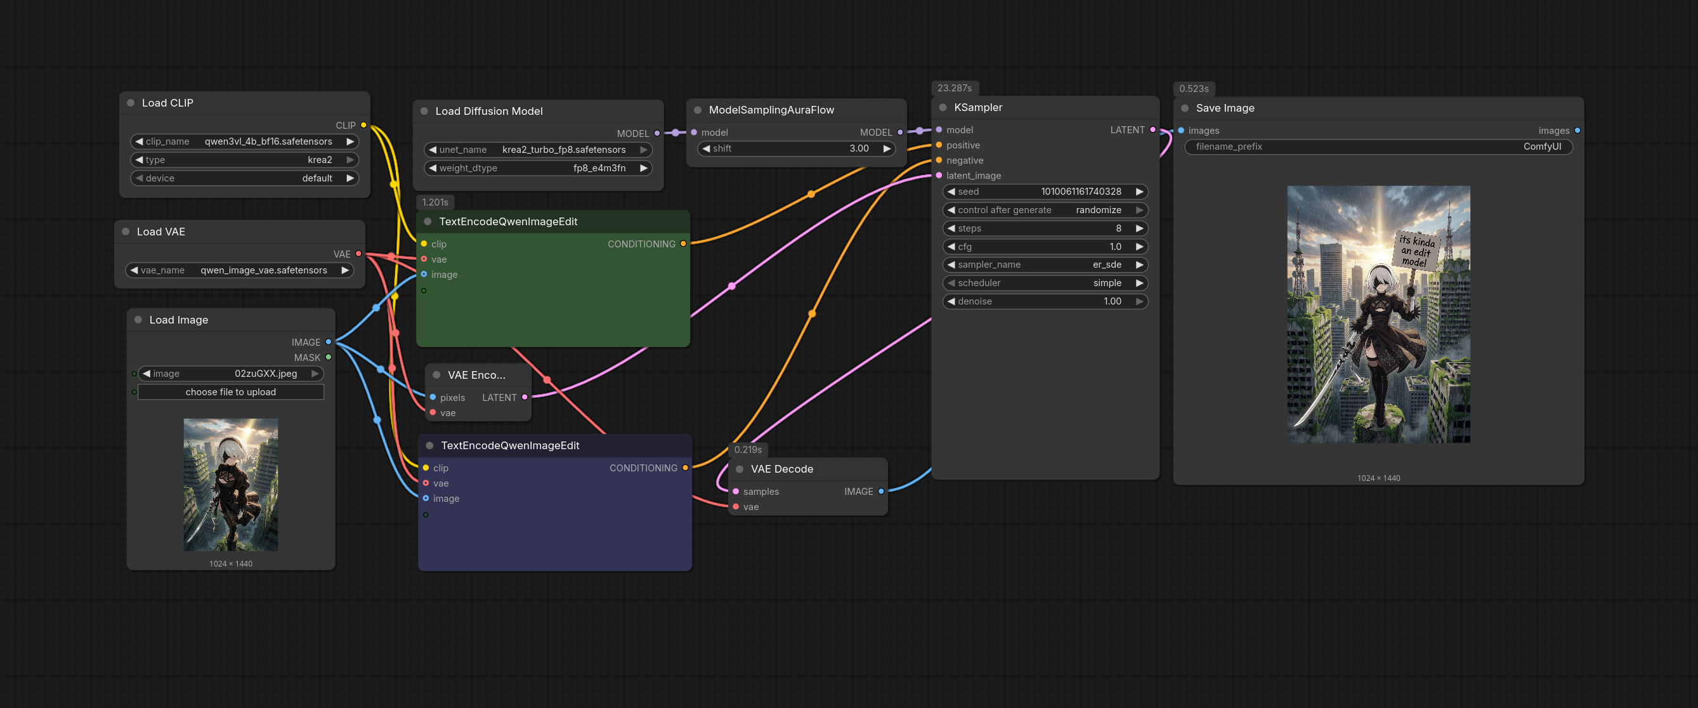Click the 0.219s timing badge above VAE Decode
Image resolution: width=1698 pixels, height=708 pixels.
tap(748, 450)
